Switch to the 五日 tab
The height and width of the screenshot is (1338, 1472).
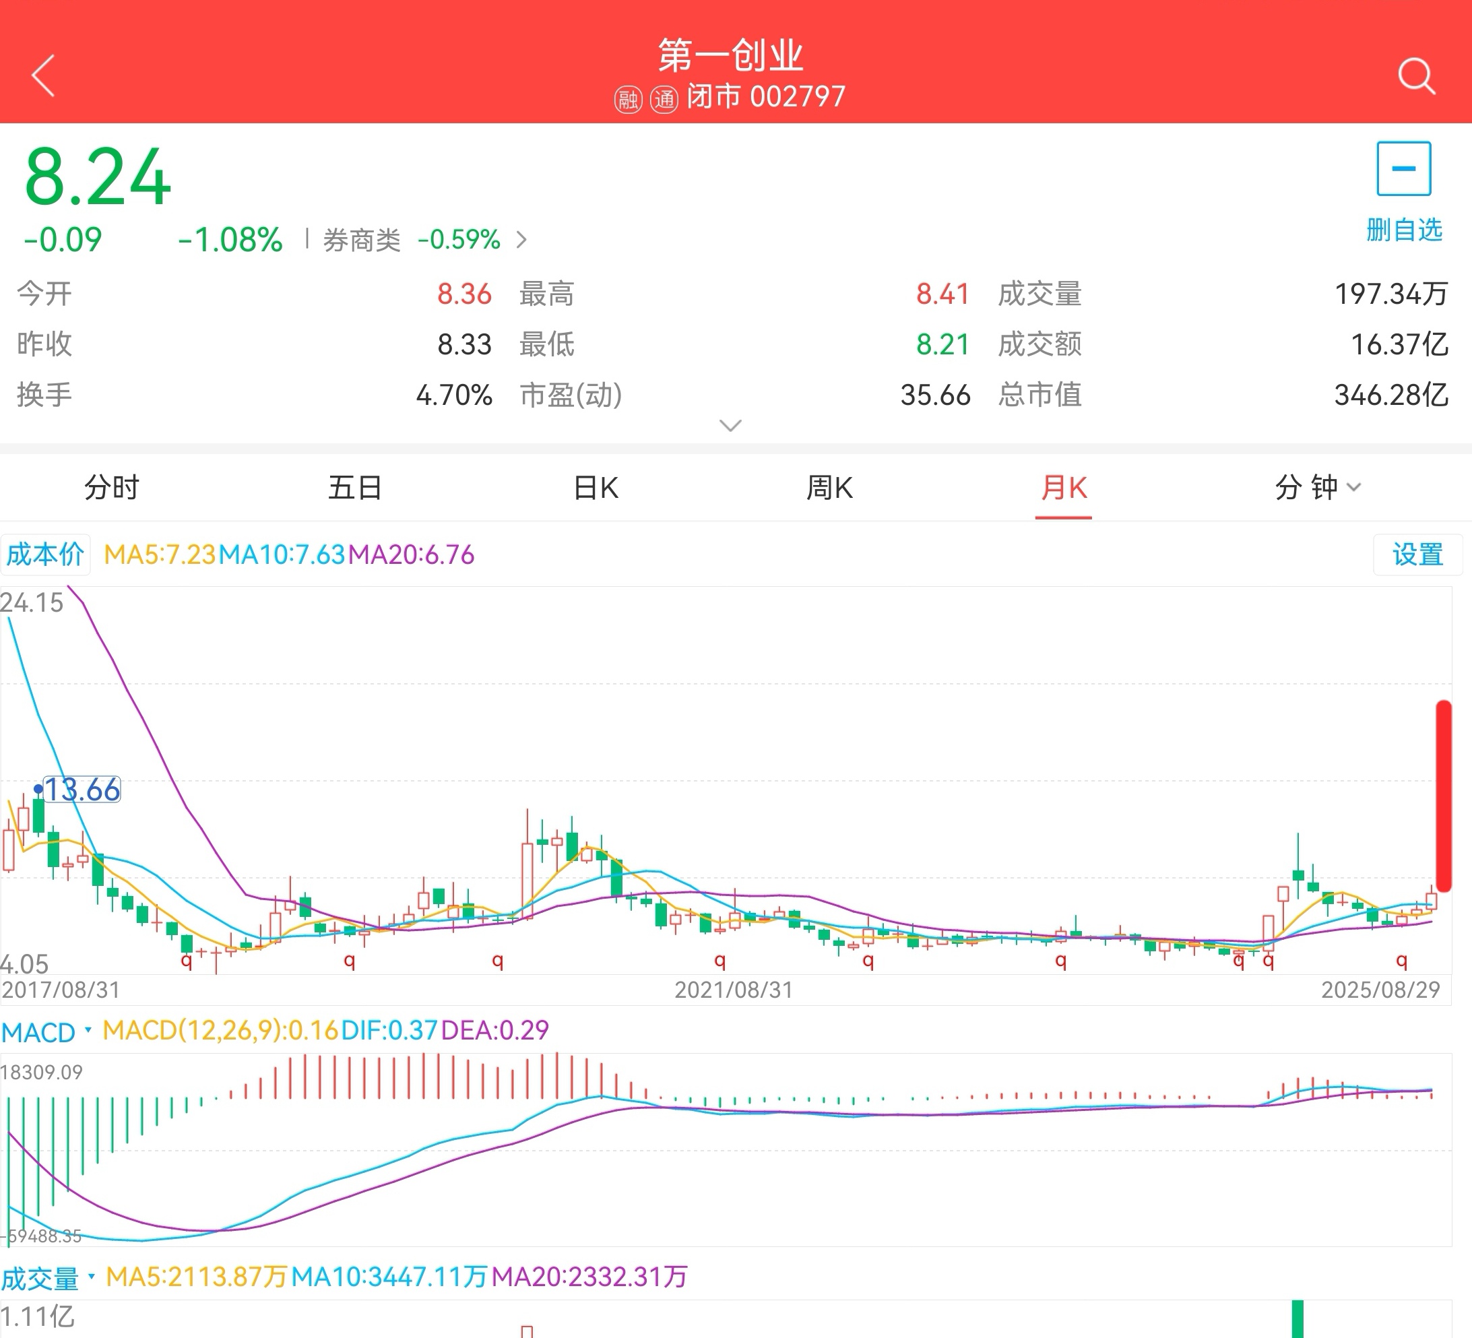point(355,487)
